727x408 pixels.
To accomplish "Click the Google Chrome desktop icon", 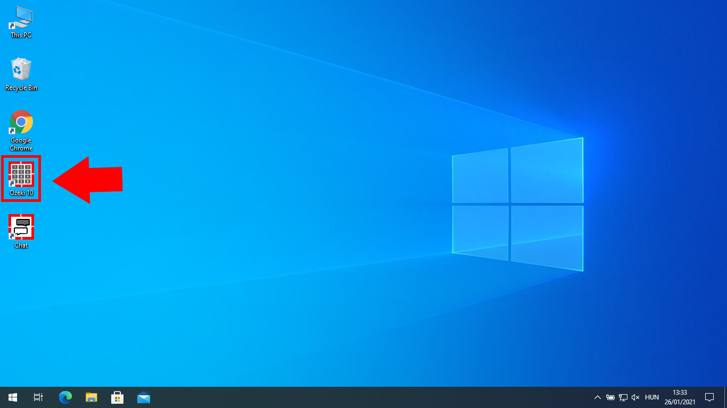I will (21, 127).
